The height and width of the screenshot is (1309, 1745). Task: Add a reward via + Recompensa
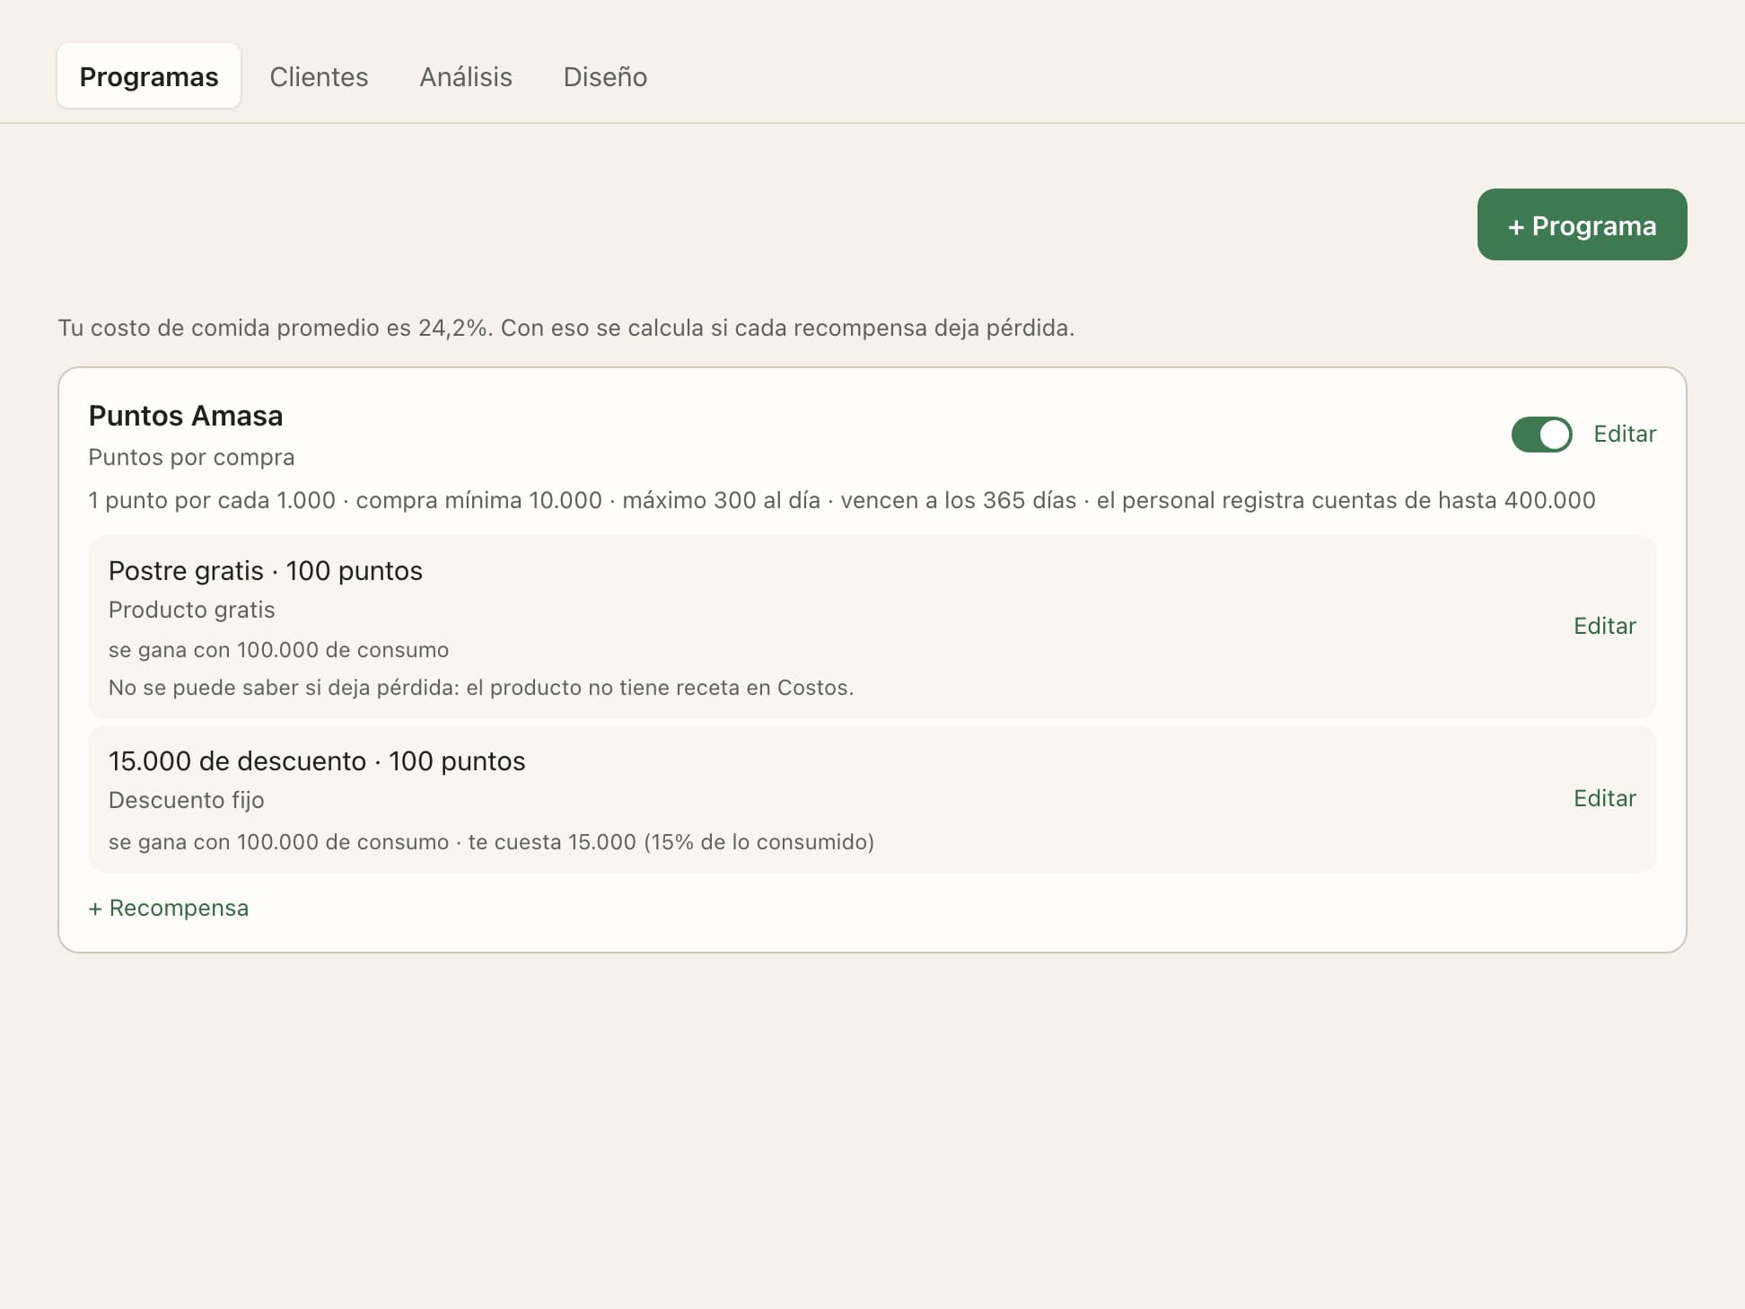169,908
